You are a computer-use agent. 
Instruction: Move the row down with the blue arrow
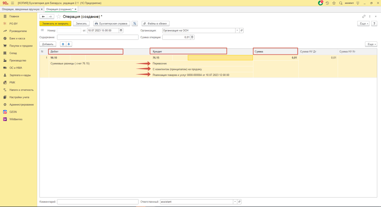point(69,44)
